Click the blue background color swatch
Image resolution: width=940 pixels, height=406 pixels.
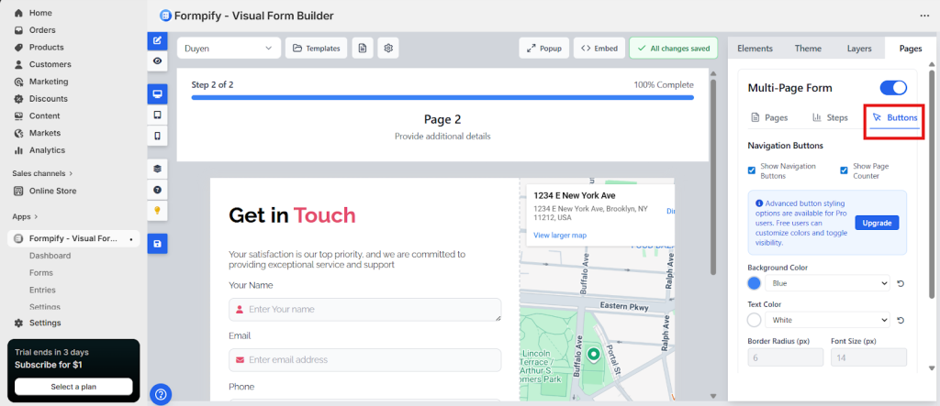click(755, 284)
